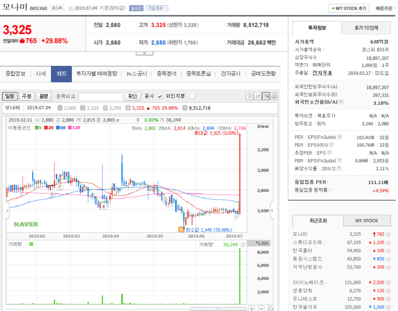Viewport: 398px width, 311px height.
Task: Remove 스튜디오드래곤 from recent list
Action: pos(388,243)
